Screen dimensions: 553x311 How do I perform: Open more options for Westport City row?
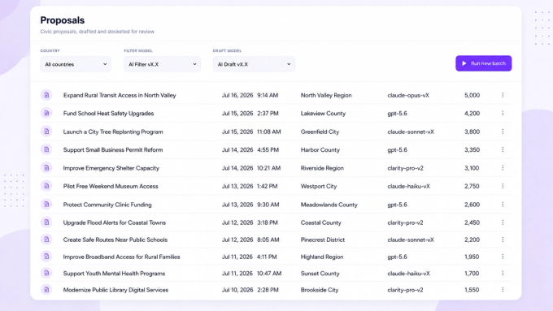click(503, 186)
